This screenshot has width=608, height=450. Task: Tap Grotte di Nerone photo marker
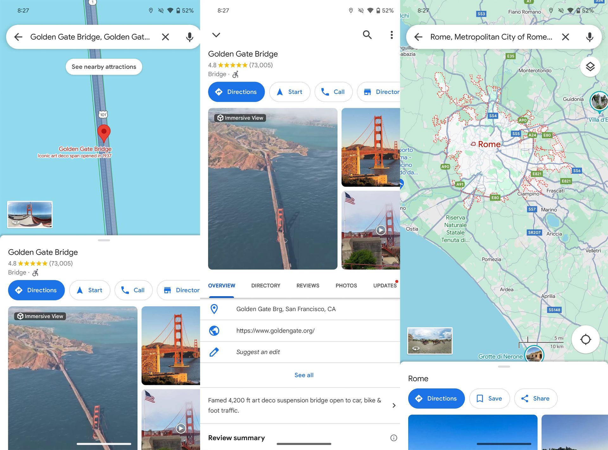tap(534, 354)
